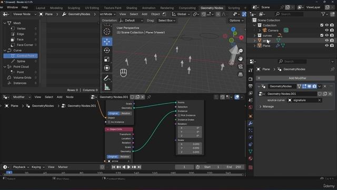The width and height of the screenshot is (337, 190).
Task: Open the Select Box drag dropdown
Action: 166,21
